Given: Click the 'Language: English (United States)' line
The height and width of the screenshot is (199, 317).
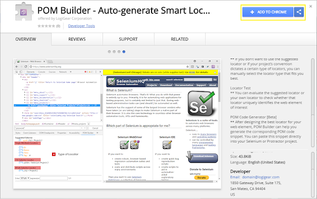Looking at the screenshot, I should (x=258, y=162).
